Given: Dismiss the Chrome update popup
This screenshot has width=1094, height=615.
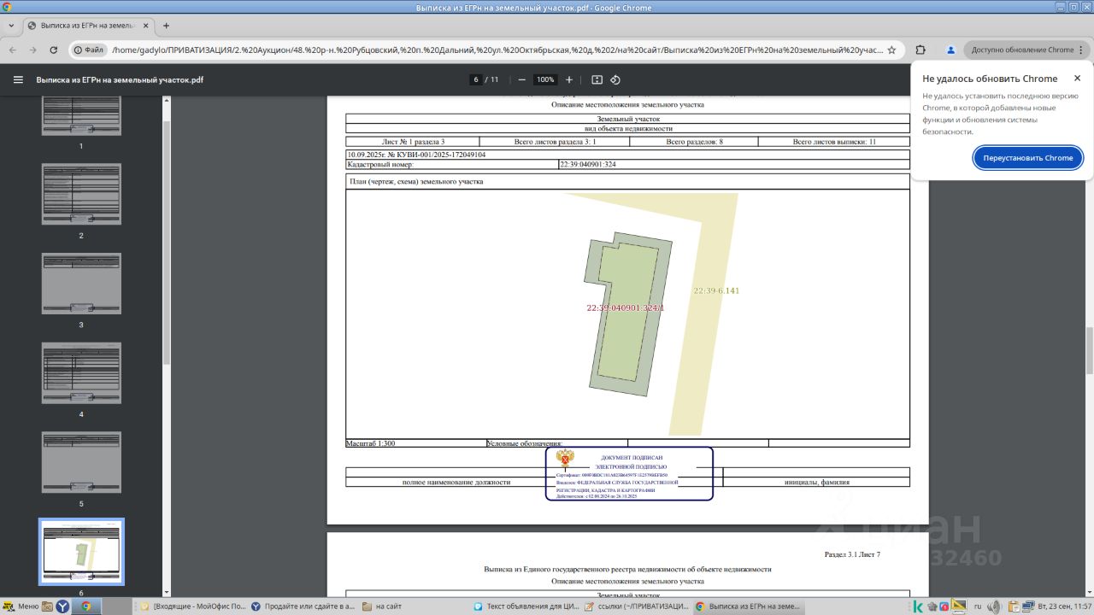Looking at the screenshot, I should [x=1077, y=79].
